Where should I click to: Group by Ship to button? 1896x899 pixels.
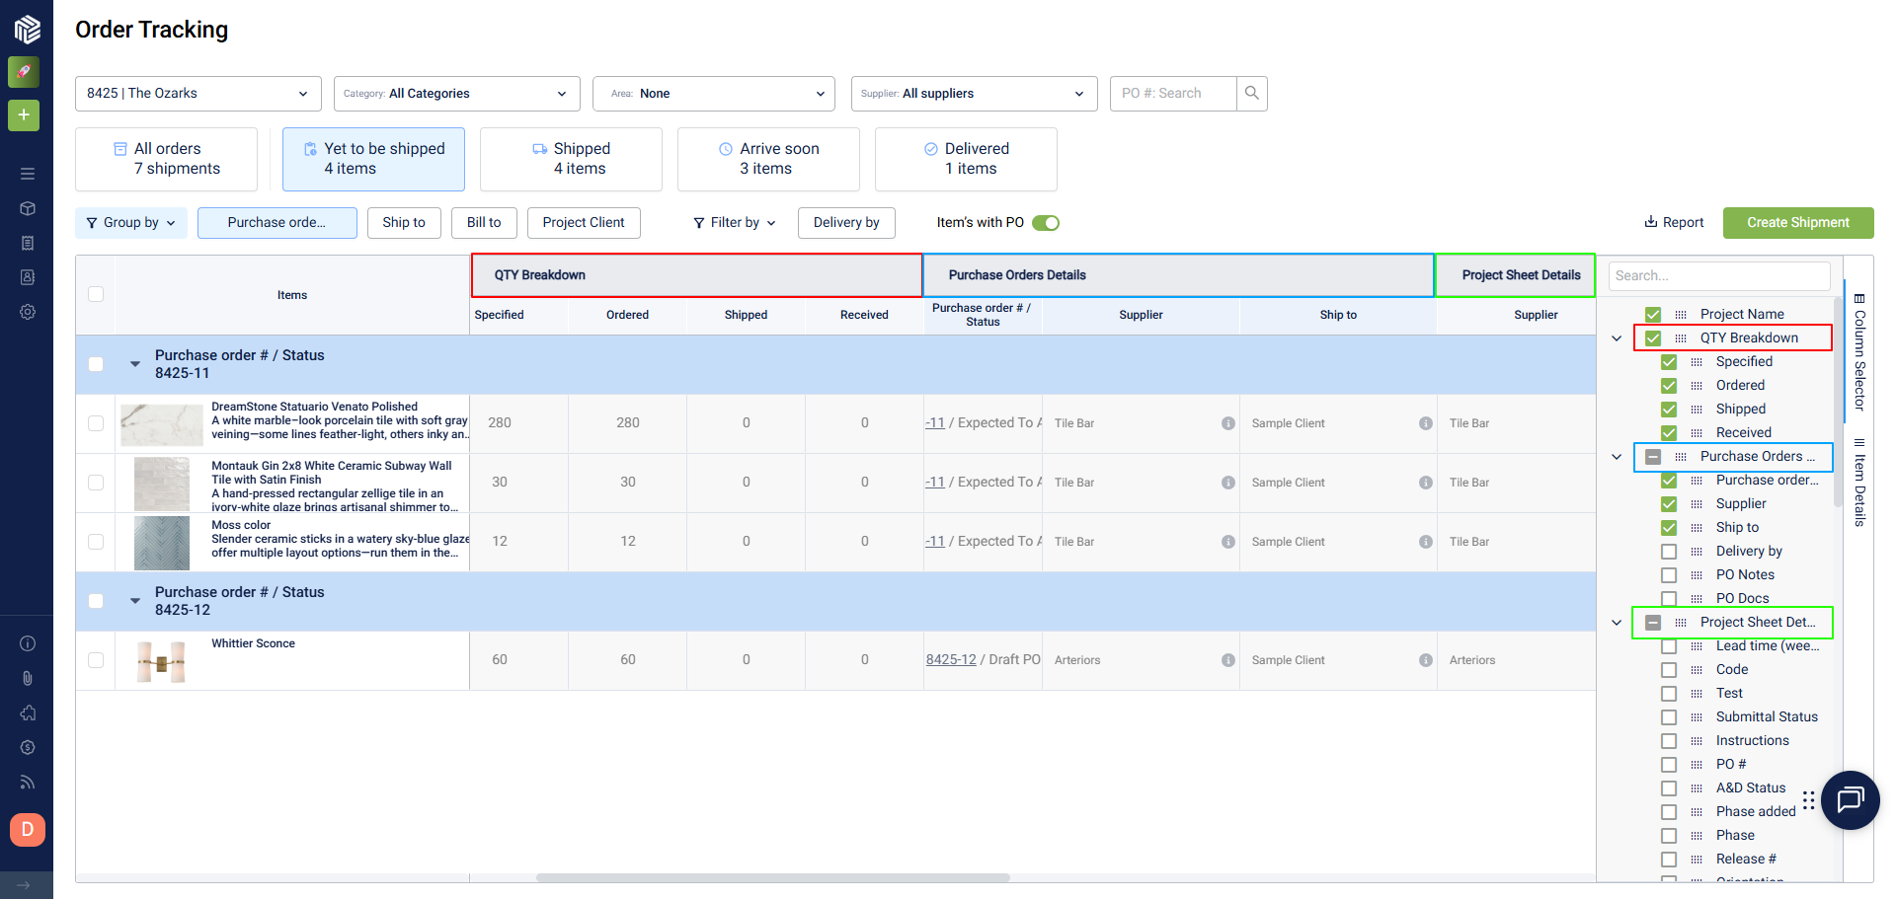click(404, 223)
